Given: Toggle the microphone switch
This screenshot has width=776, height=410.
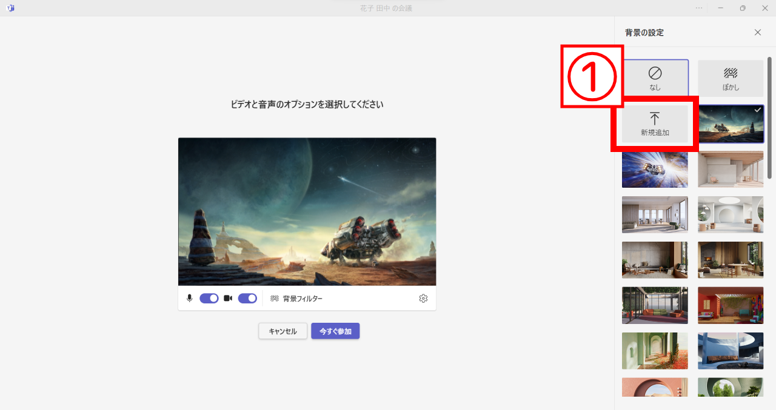Looking at the screenshot, I should (209, 298).
